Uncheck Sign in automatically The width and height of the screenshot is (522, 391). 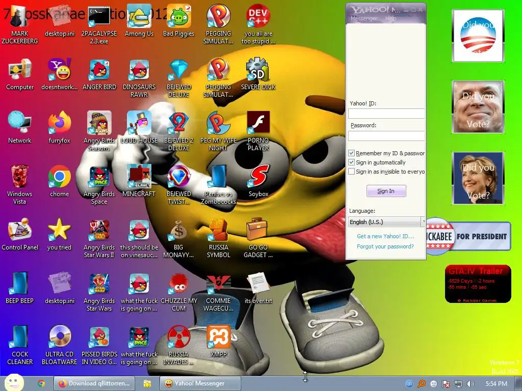pos(351,162)
